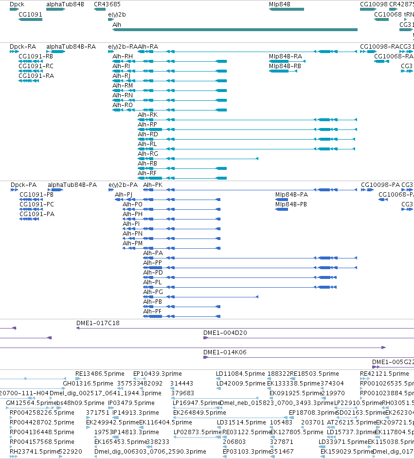Select Mlp84B-PA protein
414x459 pixels.
pyautogui.click(x=282, y=200)
